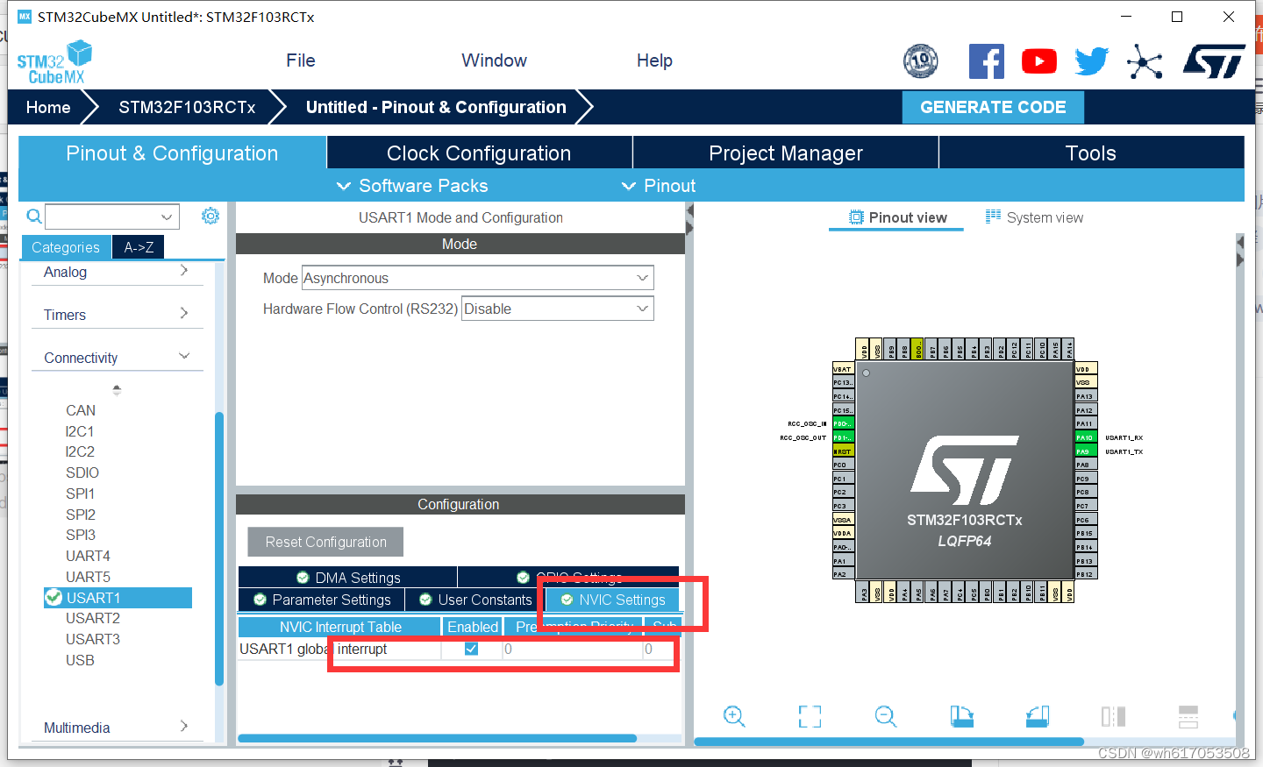Click the peripheral search input field

click(103, 217)
